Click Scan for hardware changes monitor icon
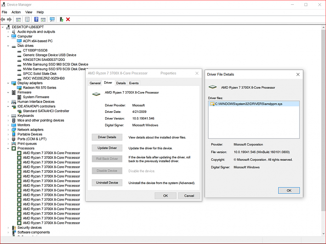Image resolution: width=326 pixels, height=244 pixels. [52, 20]
